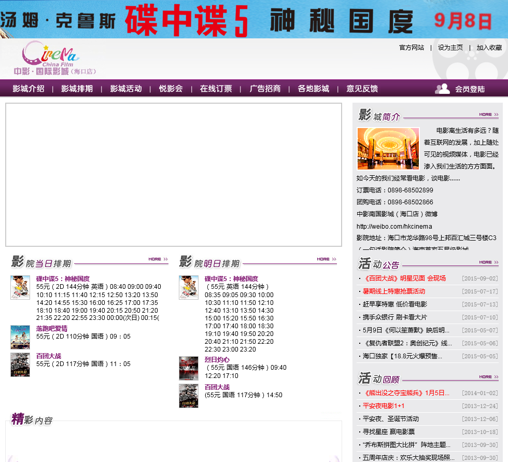Click MORE in 活动回顾 section

488,377
